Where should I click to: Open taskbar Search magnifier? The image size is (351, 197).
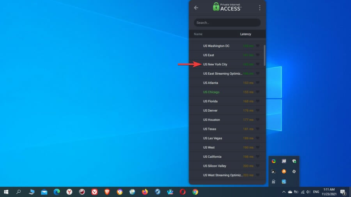tap(19, 192)
